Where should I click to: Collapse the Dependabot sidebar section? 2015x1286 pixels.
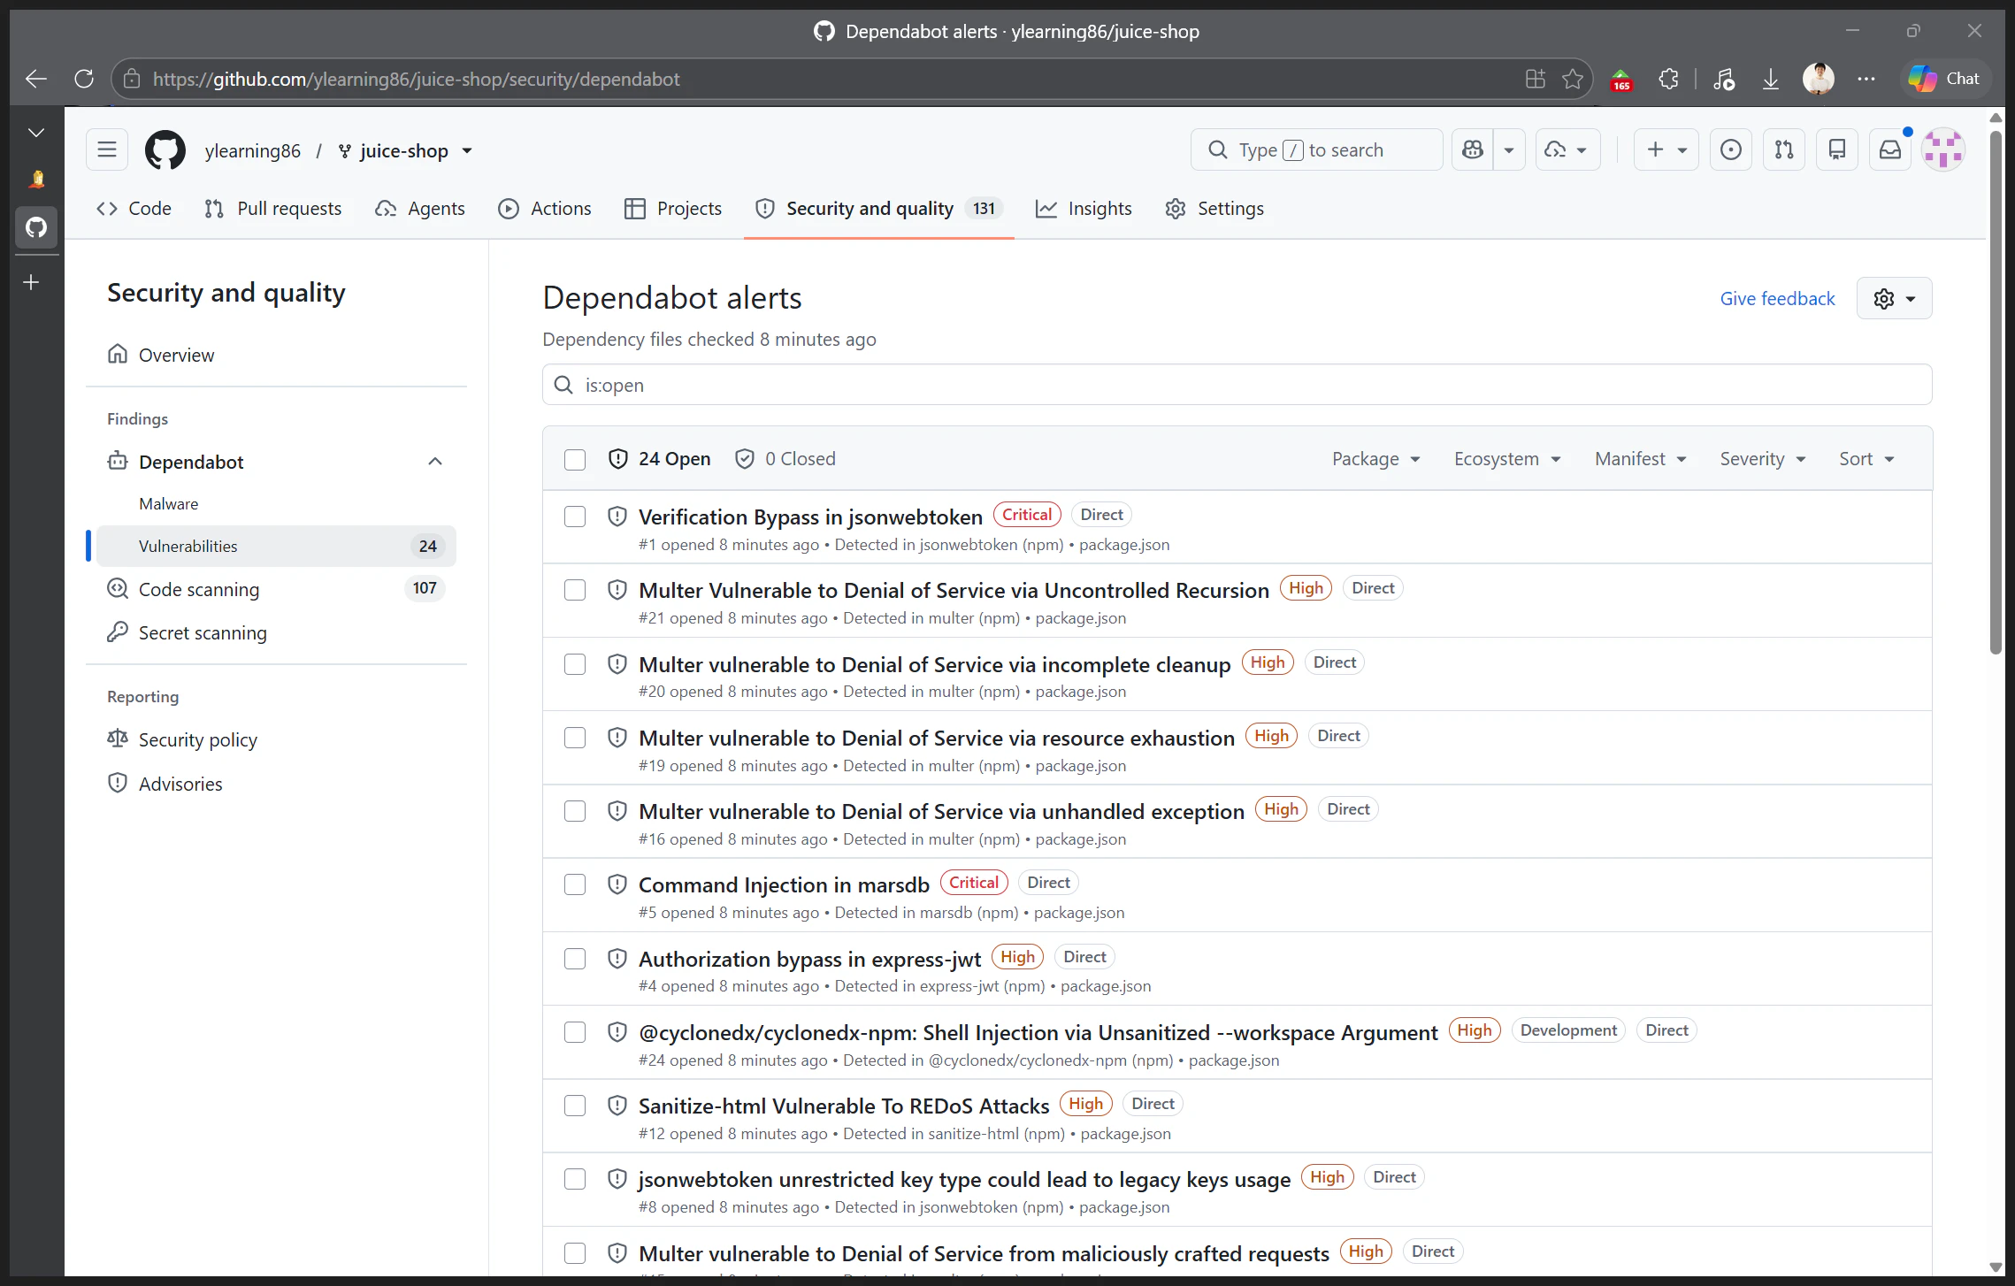(x=435, y=462)
